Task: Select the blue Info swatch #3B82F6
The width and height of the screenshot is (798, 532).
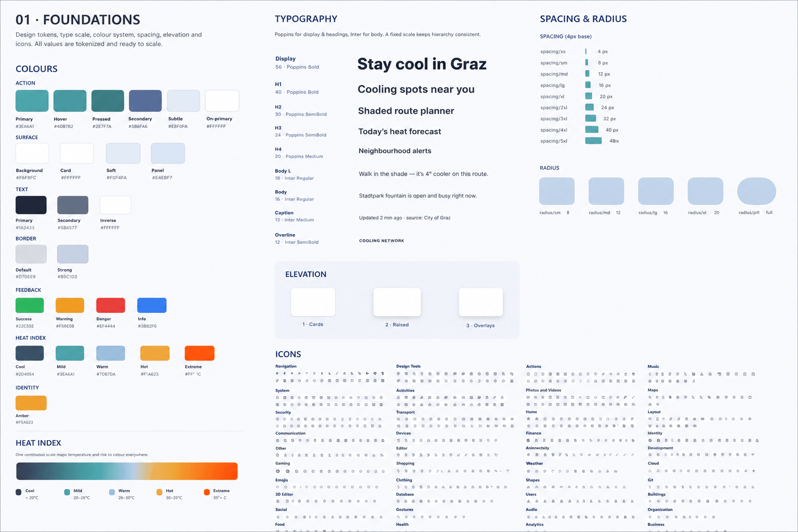Action: pos(152,305)
